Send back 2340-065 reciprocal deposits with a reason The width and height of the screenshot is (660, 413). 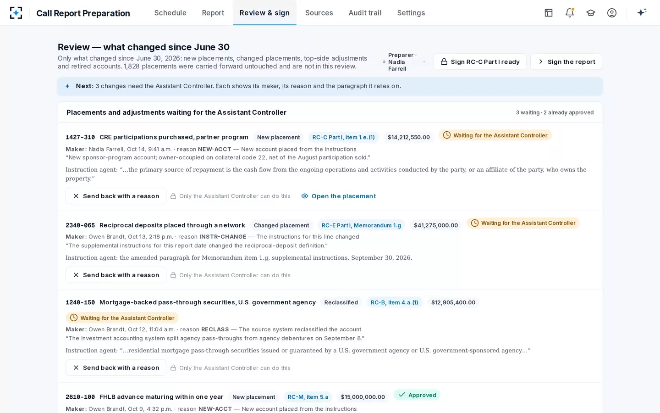tap(116, 275)
